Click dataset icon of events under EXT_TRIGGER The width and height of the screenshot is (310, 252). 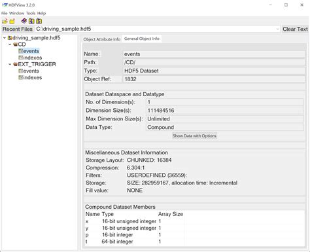pos(20,71)
